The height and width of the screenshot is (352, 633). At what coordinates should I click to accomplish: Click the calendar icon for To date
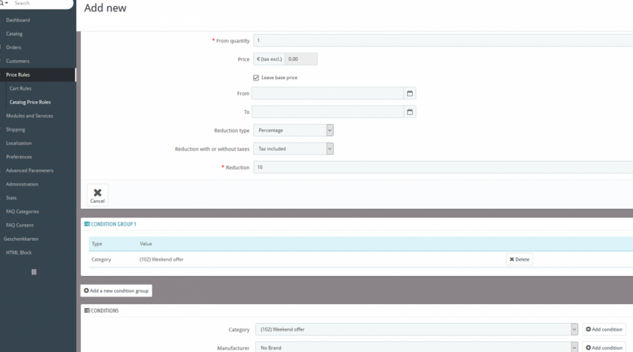[x=410, y=112]
